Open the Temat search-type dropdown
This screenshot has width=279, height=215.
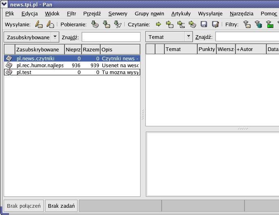click(x=188, y=37)
